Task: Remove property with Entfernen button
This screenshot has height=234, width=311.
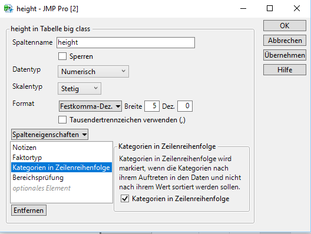Action: point(29,210)
